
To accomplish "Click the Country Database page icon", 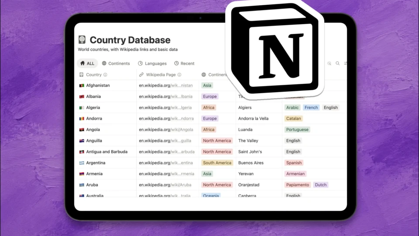I will pos(82,40).
